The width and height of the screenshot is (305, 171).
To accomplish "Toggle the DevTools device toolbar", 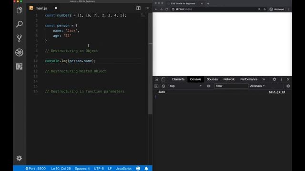I will pos(163,79).
